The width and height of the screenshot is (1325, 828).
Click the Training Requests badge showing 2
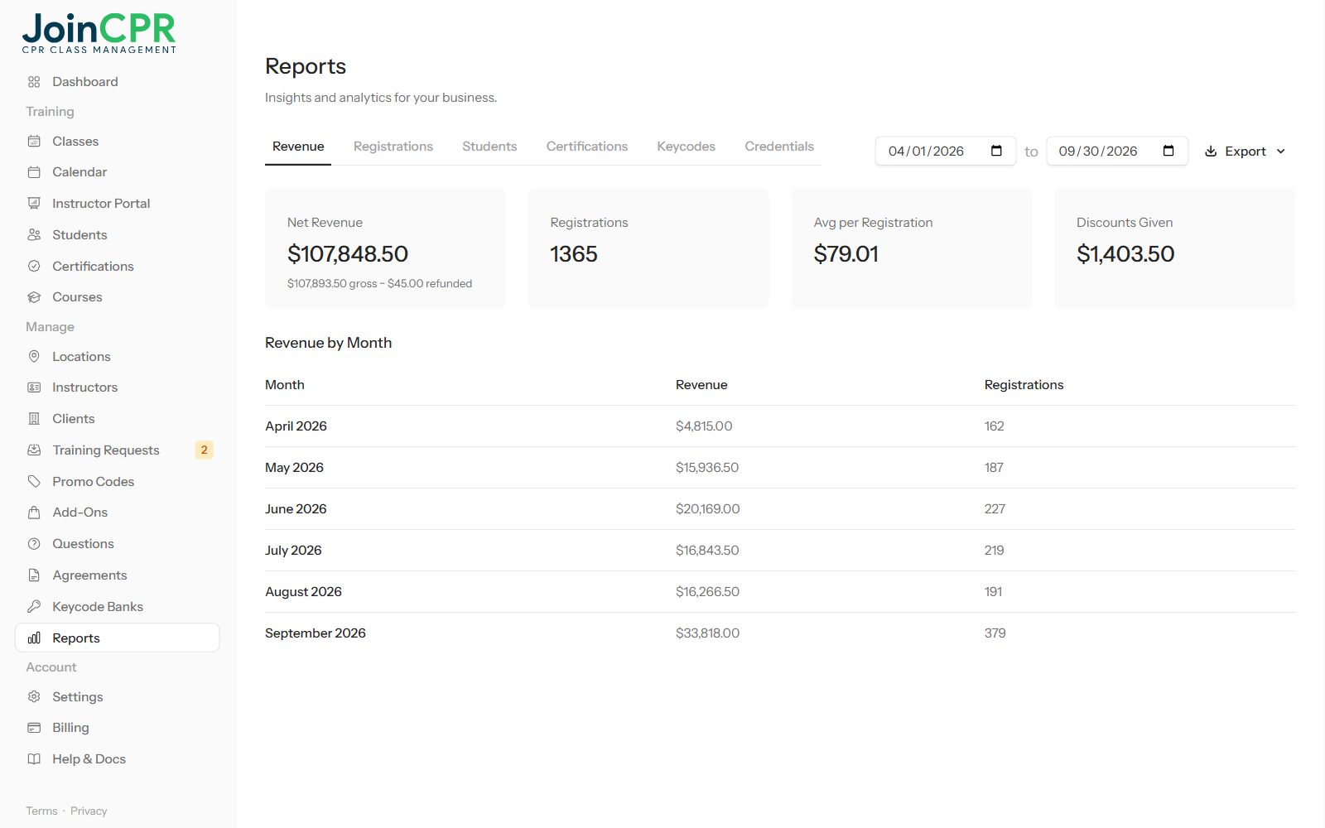204,450
